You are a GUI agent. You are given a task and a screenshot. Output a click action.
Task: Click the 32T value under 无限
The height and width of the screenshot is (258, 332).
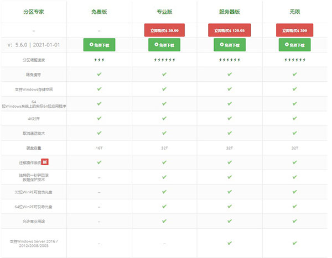pyautogui.click(x=294, y=148)
